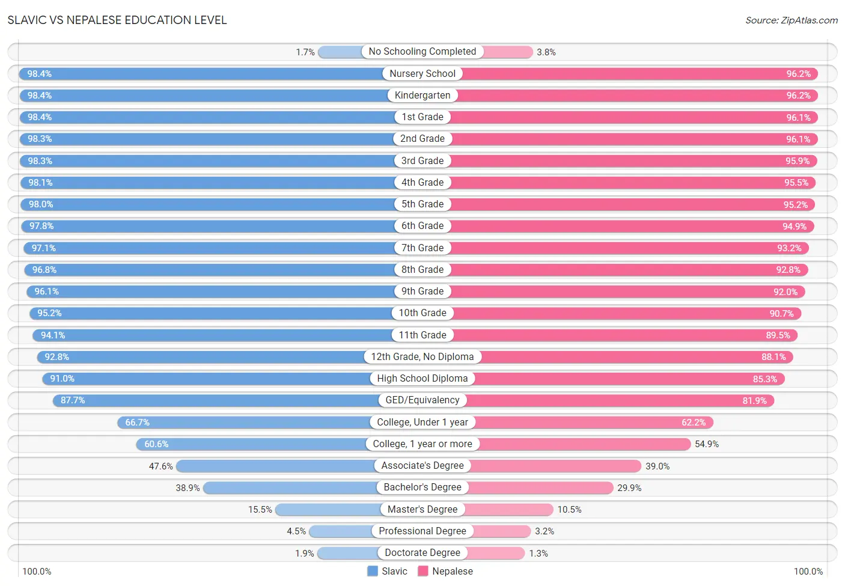This screenshot has height=586, width=845.
Task: Click the Slavic 87.7% GED/Equivalency bar
Action: point(237,400)
